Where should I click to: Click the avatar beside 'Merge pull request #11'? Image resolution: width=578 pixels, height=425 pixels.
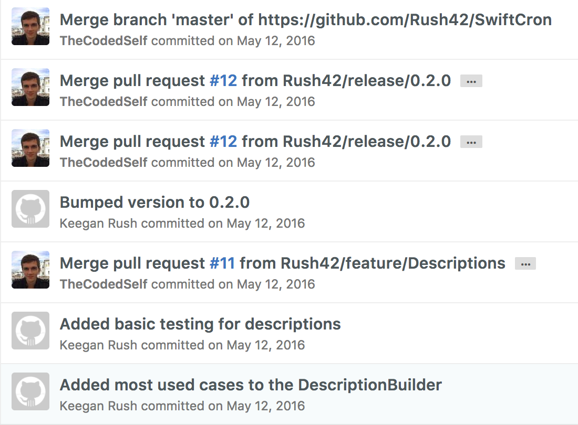click(30, 270)
